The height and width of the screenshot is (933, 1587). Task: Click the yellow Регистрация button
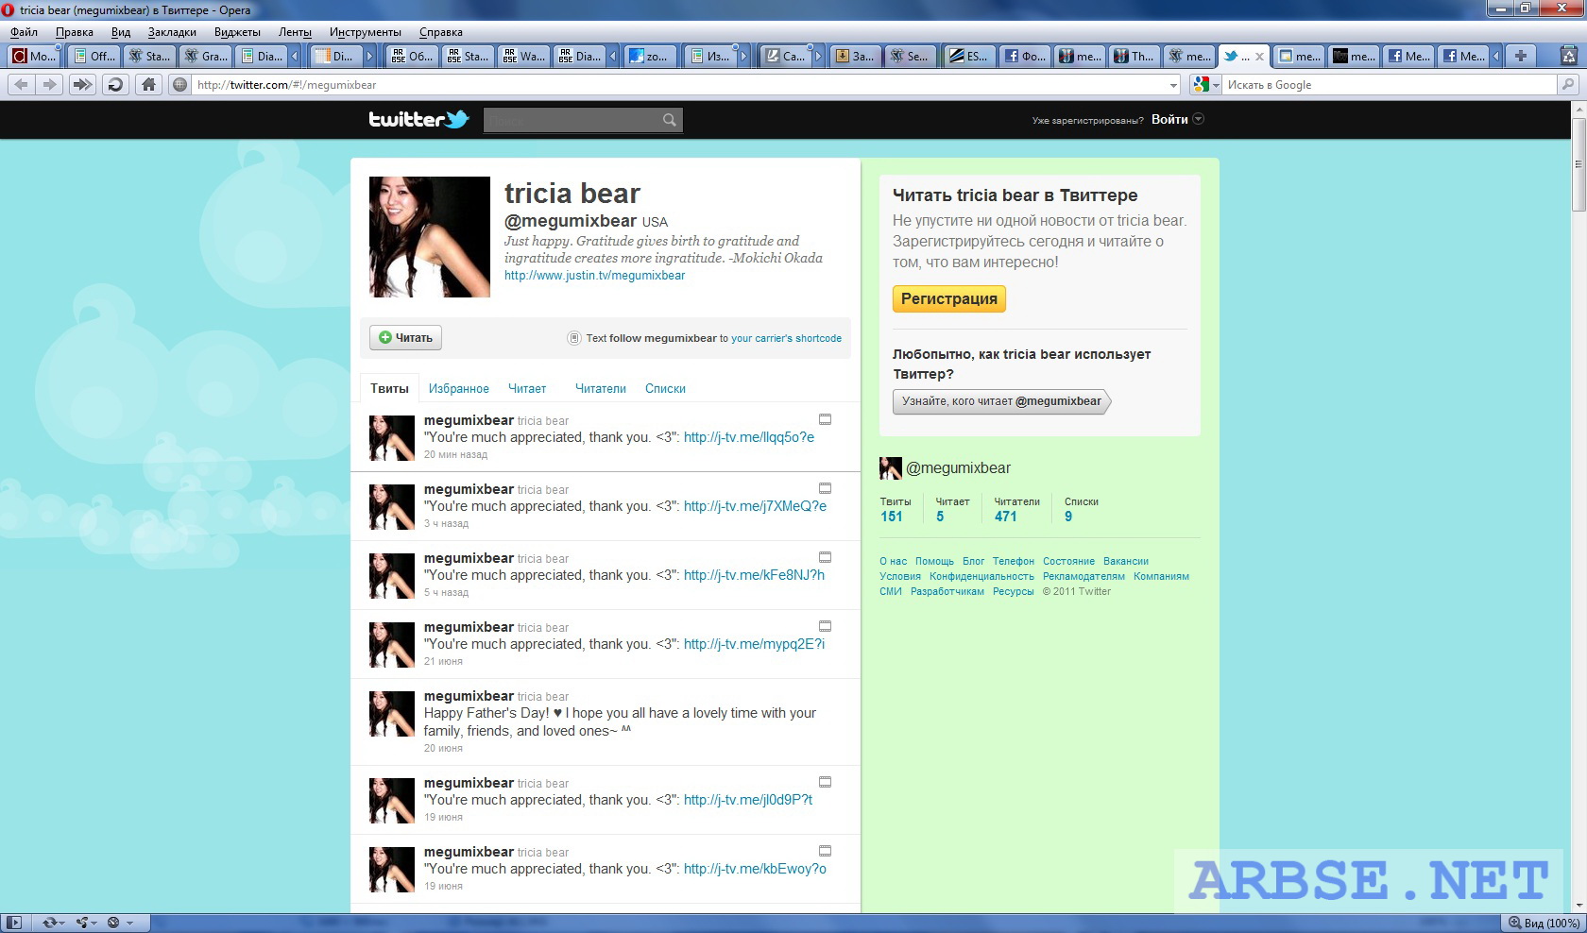pos(949,298)
